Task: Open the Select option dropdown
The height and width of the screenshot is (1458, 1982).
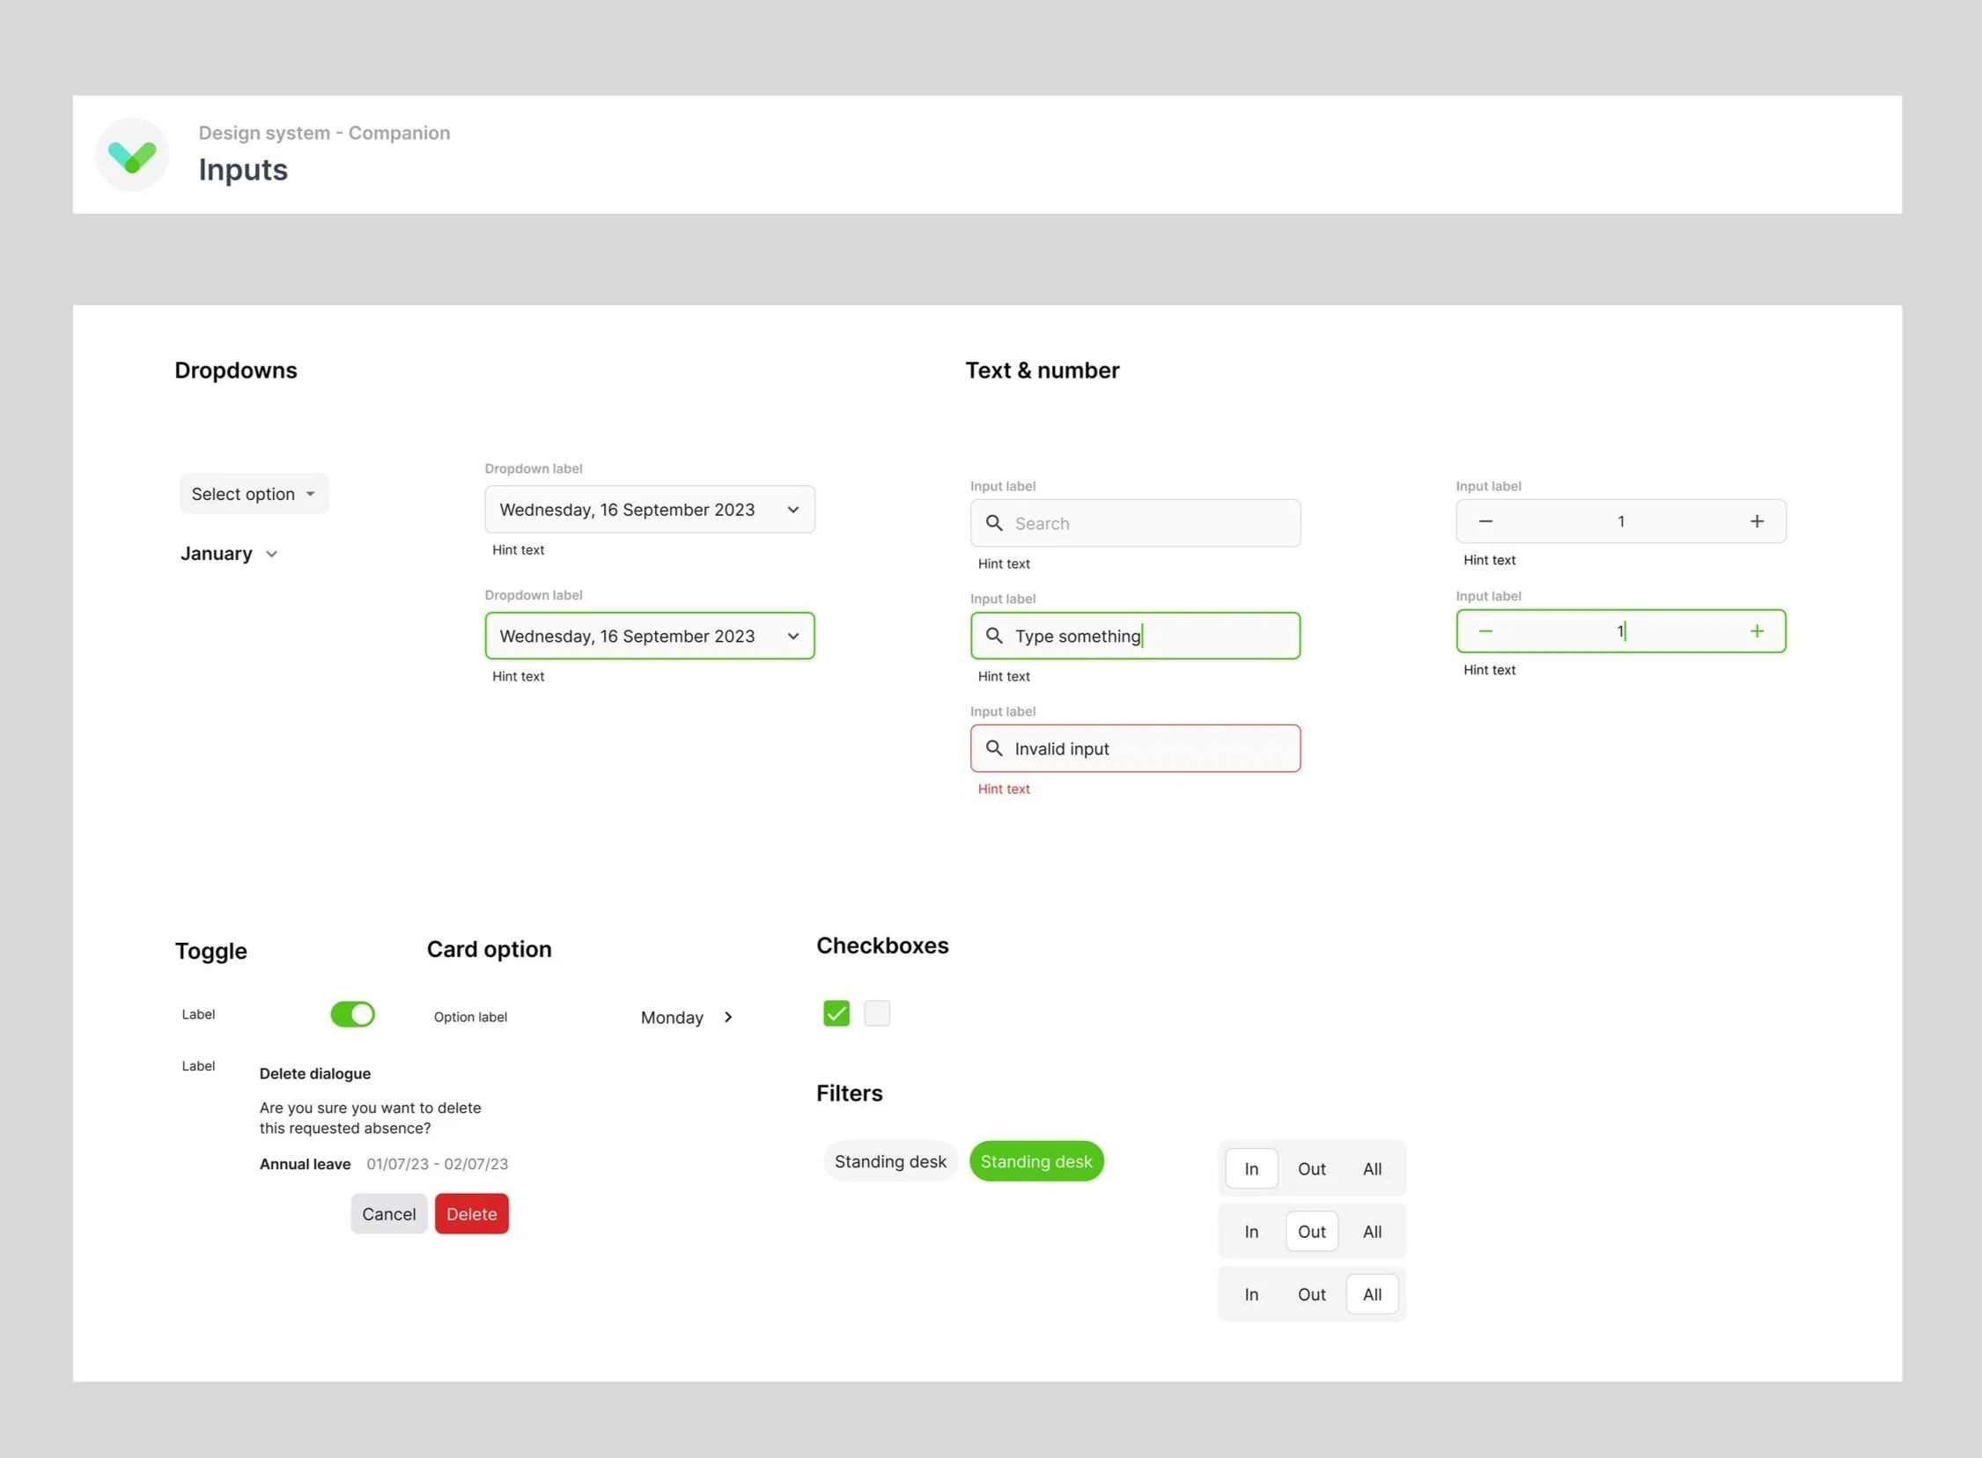Action: coord(254,494)
